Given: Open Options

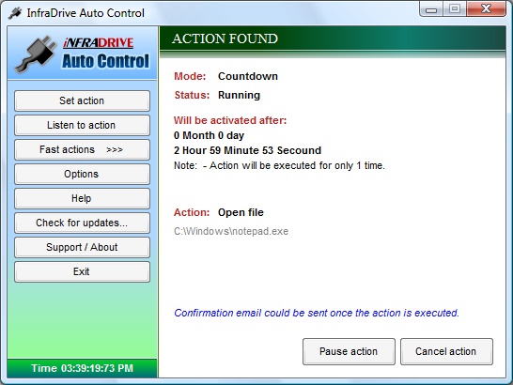Looking at the screenshot, I should [82, 174].
